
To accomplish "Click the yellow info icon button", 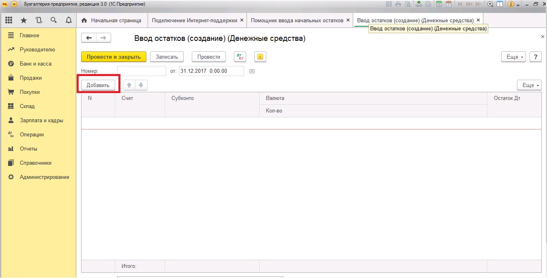I will coord(260,57).
